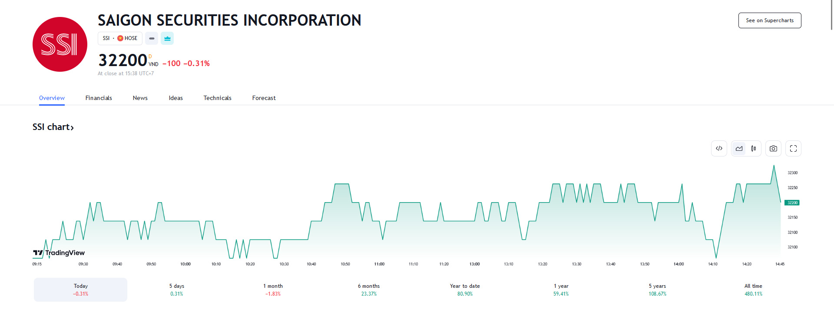The height and width of the screenshot is (323, 834).
Task: Click the TradingView logo on chart
Action: click(x=59, y=253)
